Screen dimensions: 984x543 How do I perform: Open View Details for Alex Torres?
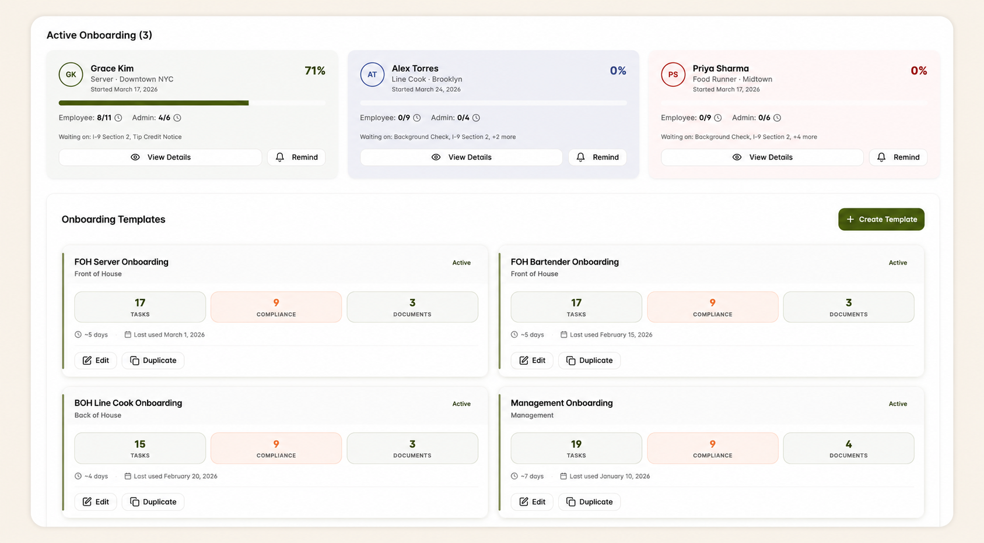pyautogui.click(x=461, y=157)
